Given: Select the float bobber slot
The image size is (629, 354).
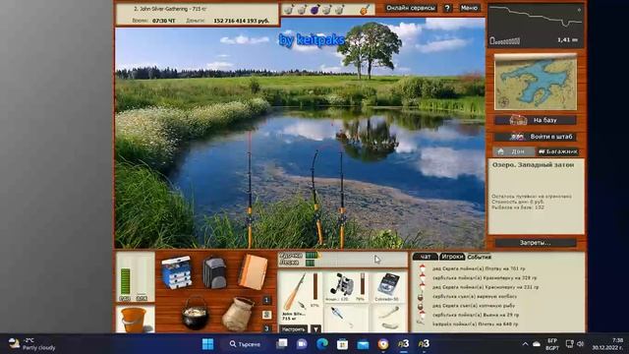Looking at the screenshot, I should pos(345,318).
